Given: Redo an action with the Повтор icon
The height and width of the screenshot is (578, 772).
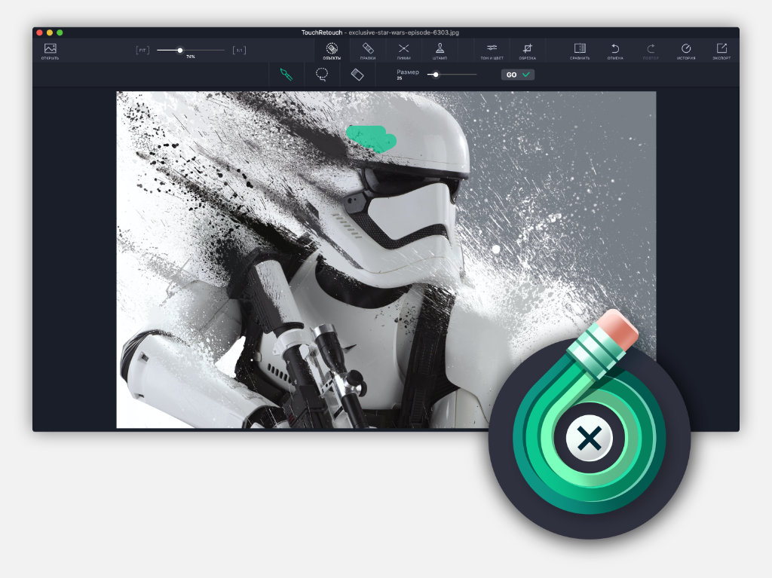Looking at the screenshot, I should coord(651,51).
